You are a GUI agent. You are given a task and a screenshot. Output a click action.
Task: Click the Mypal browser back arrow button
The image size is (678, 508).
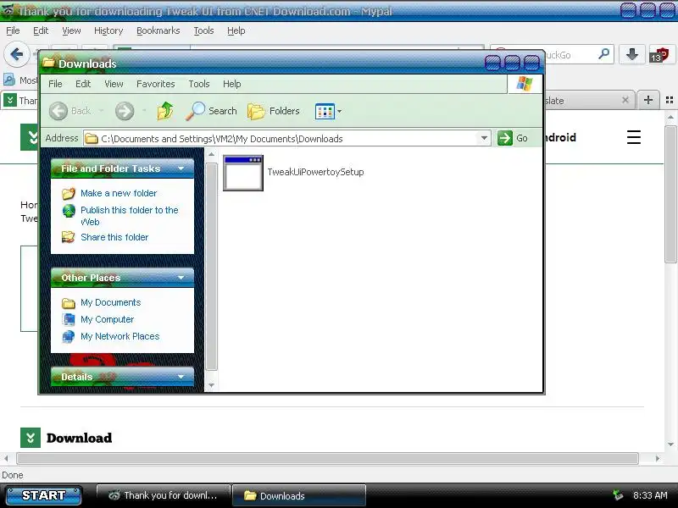pos(17,54)
